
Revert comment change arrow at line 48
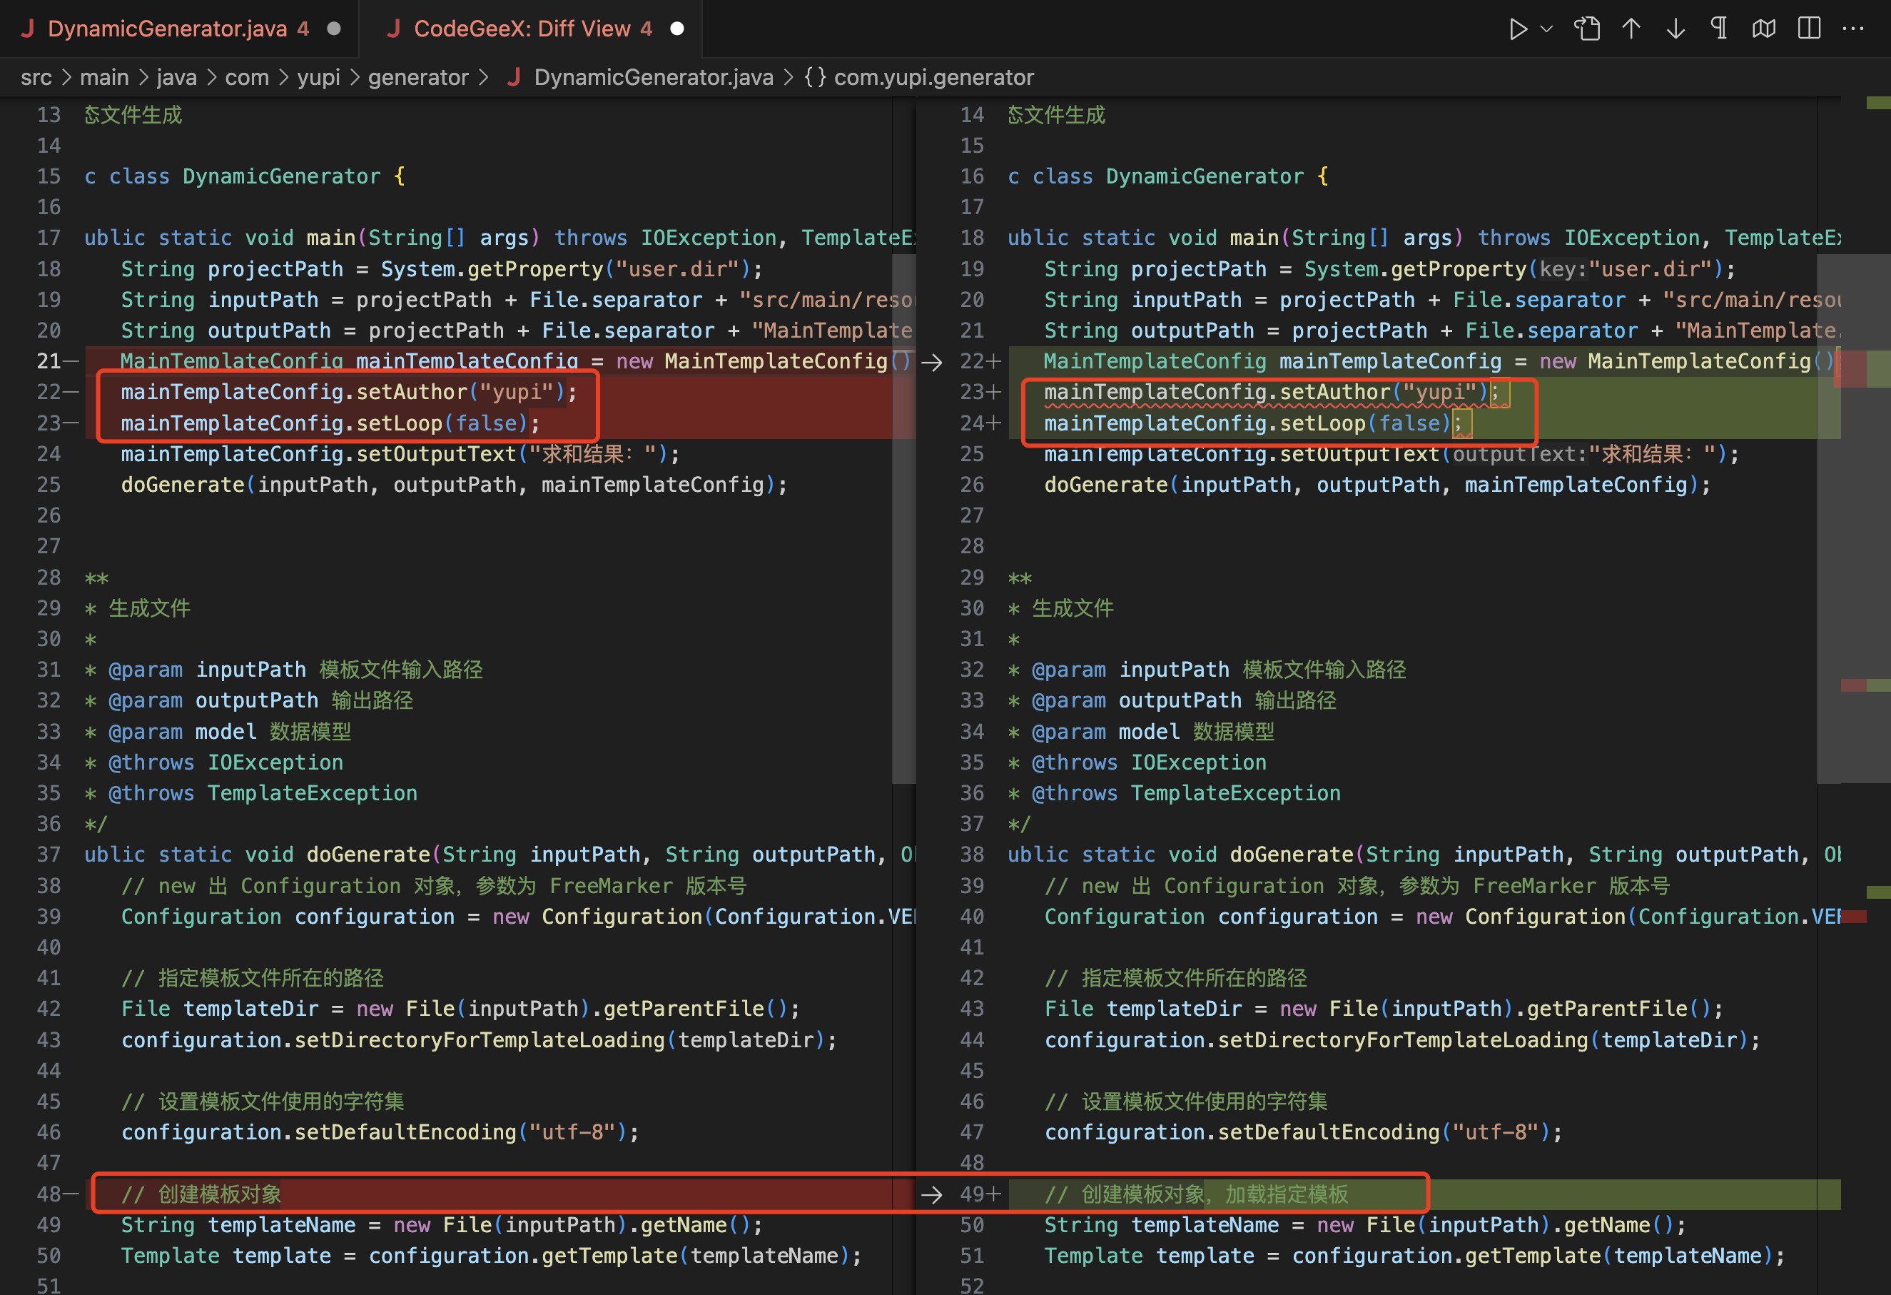(x=932, y=1194)
